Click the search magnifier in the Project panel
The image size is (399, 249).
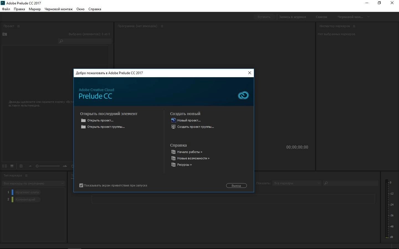[x=61, y=41]
